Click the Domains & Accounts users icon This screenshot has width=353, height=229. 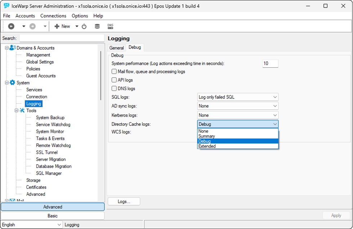[13, 48]
